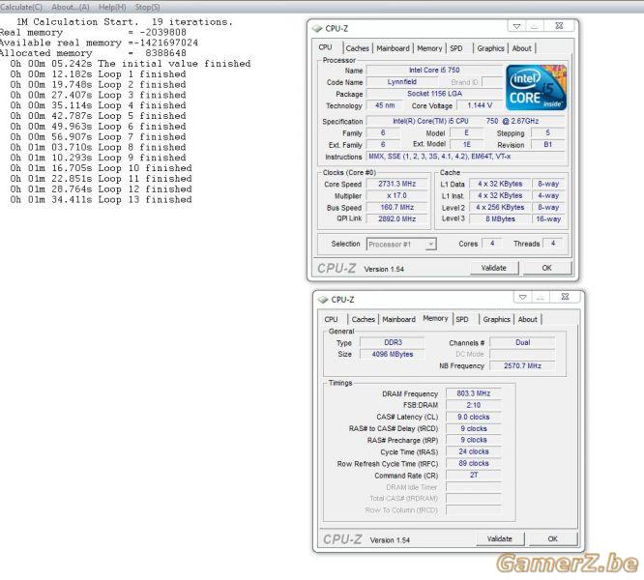Click the Level 3 cache value '8 MBytes'
Screen dimensions: 644x580
click(x=500, y=219)
